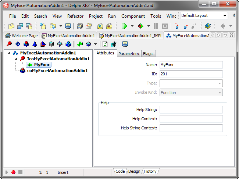Switch to the MyExcelAutomationAddin1_IMPL editor tab
Image resolution: width=239 pixels, height=179 pixels.
point(131,36)
